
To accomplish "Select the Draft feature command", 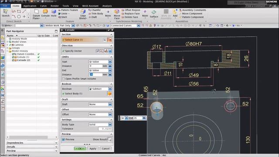I will coord(93,17).
